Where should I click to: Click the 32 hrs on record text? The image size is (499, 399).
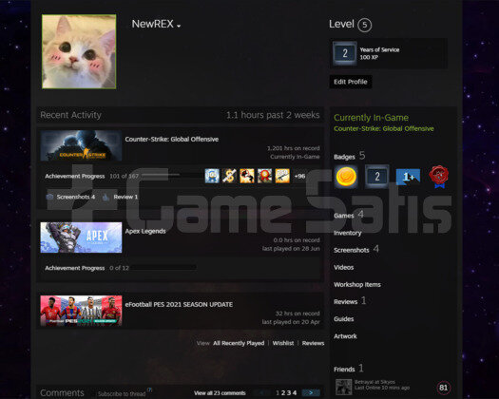click(x=297, y=313)
